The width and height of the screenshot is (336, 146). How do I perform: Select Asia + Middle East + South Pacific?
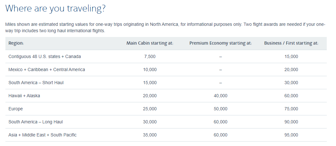(x=42, y=135)
